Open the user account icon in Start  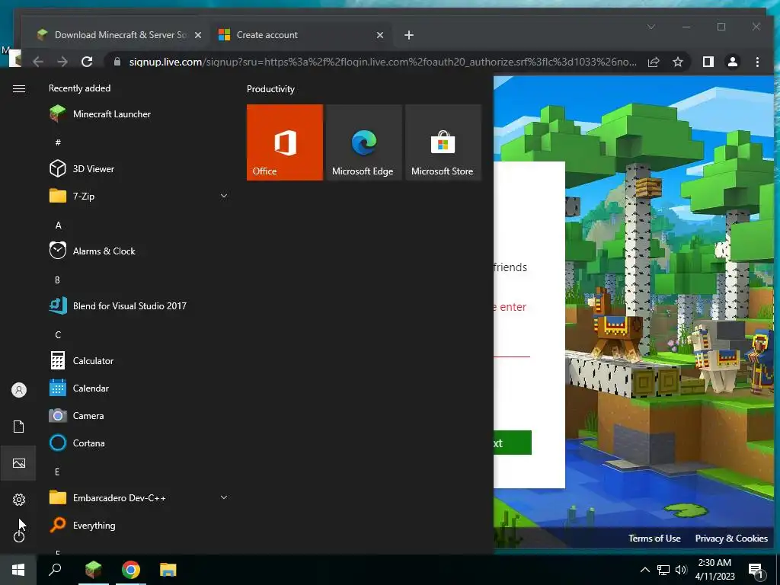coord(19,390)
